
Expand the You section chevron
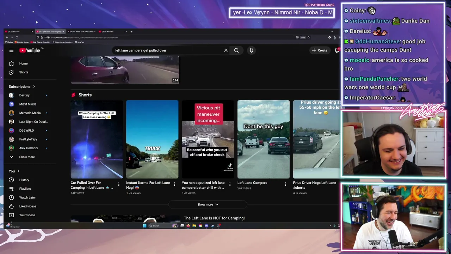(18, 171)
